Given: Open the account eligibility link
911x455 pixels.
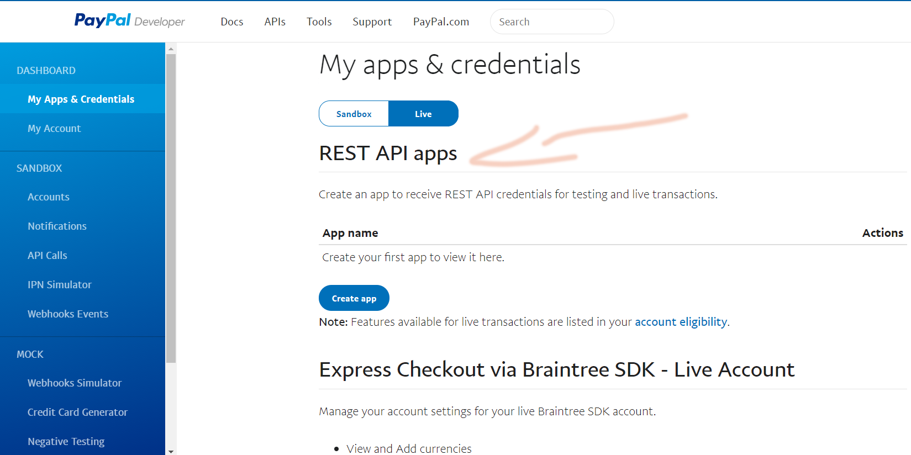Looking at the screenshot, I should 681,322.
